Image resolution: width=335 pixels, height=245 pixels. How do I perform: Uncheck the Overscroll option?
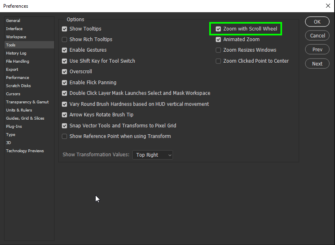coord(64,71)
